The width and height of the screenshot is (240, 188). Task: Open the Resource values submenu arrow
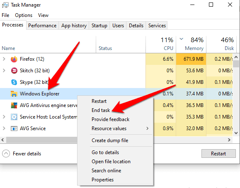tap(148, 129)
